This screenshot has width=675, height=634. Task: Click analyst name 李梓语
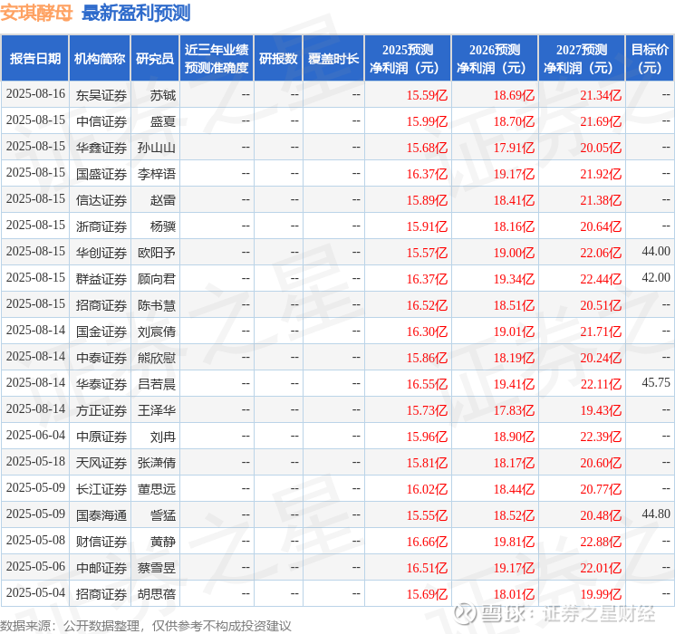pyautogui.click(x=156, y=174)
